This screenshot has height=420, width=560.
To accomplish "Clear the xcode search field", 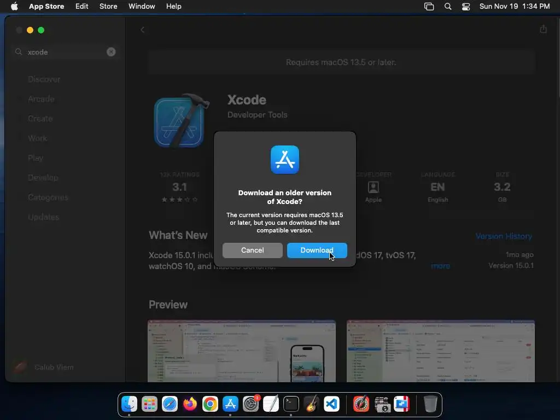I will click(111, 52).
